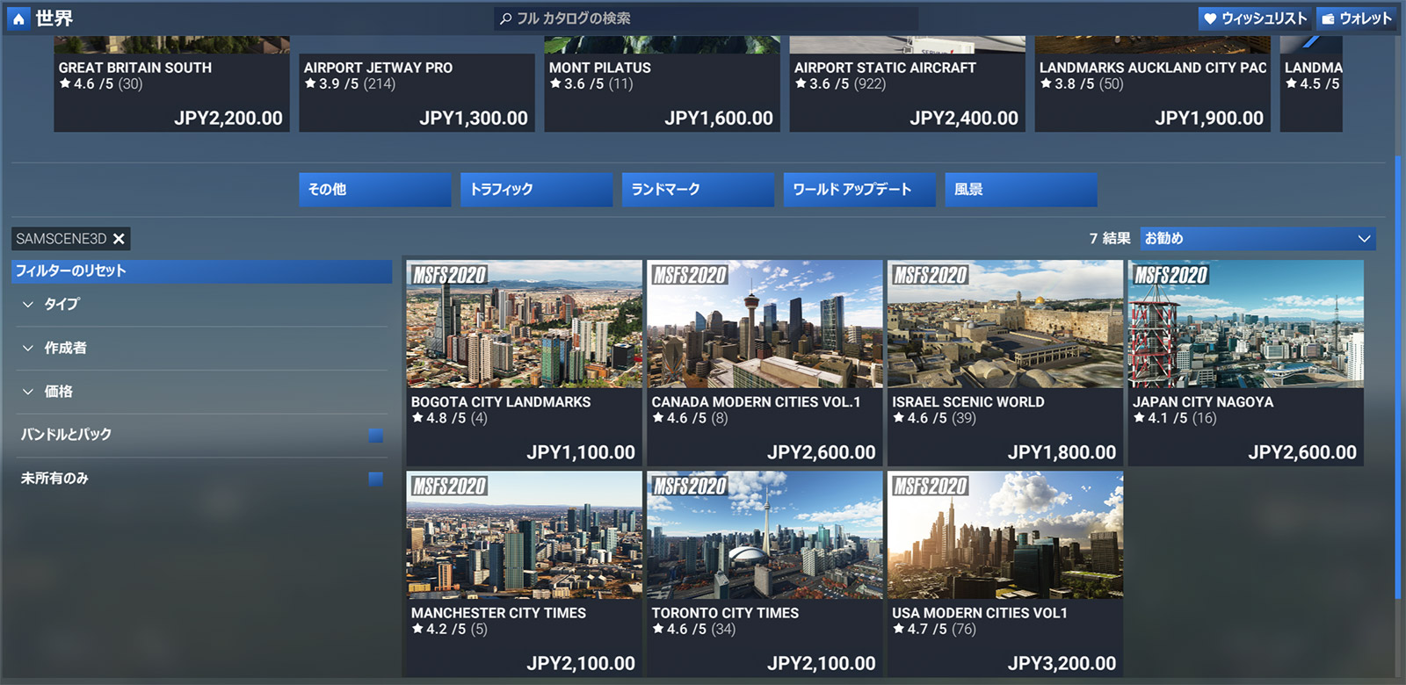Select the 風景 category tab
Image resolution: width=1406 pixels, height=685 pixels.
tap(1021, 190)
